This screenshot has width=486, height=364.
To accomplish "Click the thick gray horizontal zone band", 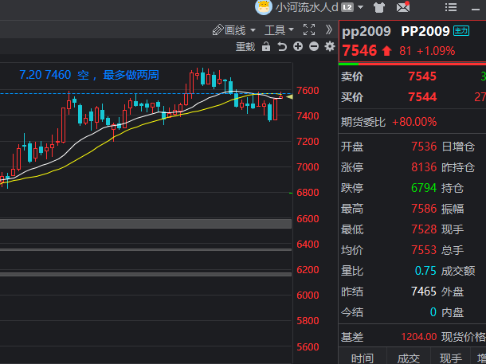I will tap(146, 224).
